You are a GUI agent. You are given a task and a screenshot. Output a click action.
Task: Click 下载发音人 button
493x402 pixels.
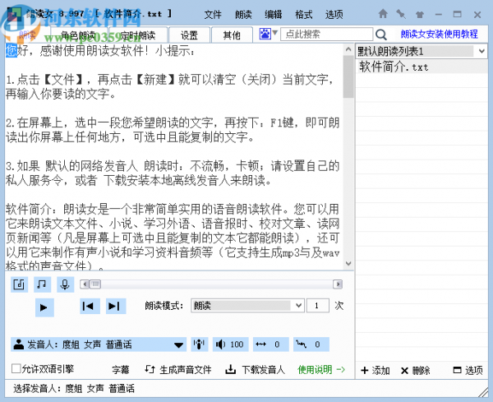point(255,370)
